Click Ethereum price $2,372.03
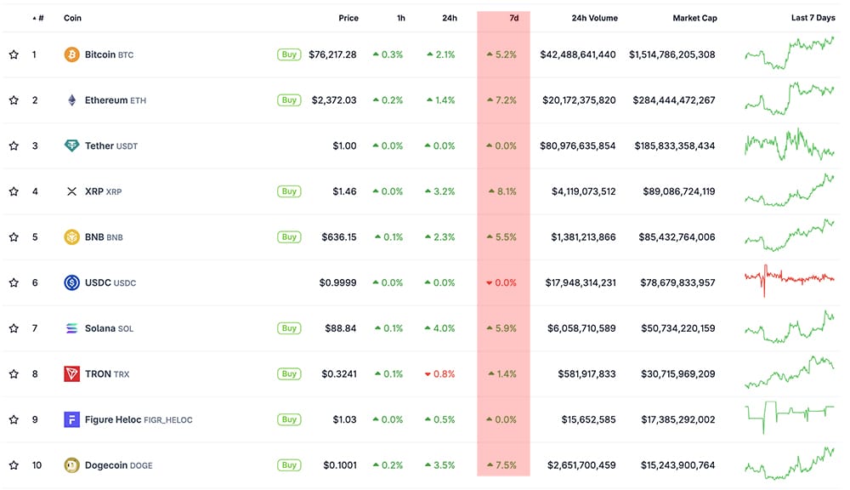Image resolution: width=850 pixels, height=490 pixels. [334, 100]
